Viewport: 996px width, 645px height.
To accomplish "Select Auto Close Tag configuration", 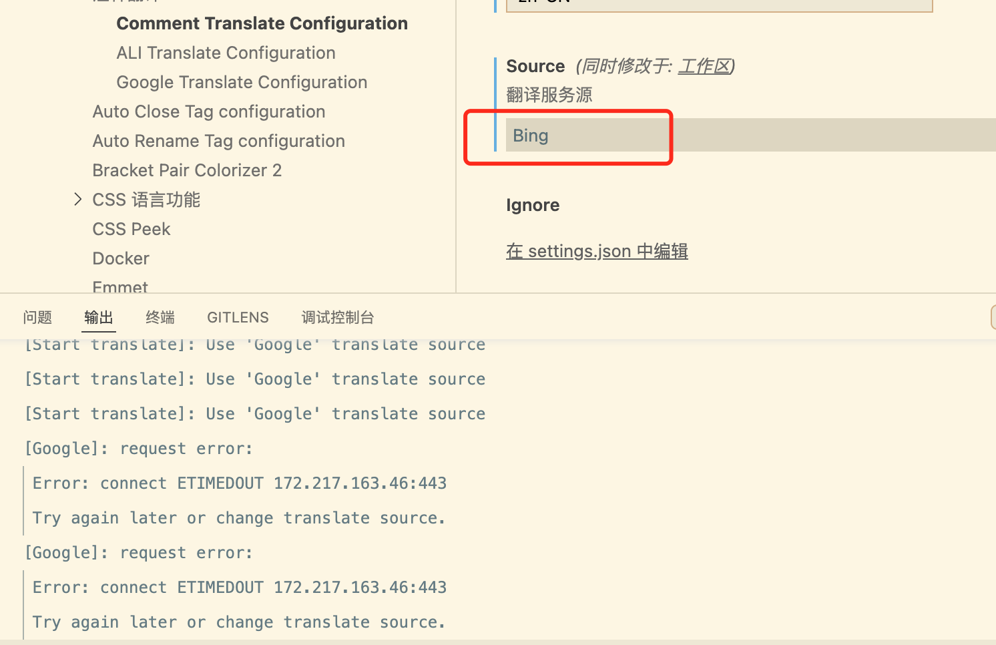I will click(x=208, y=111).
